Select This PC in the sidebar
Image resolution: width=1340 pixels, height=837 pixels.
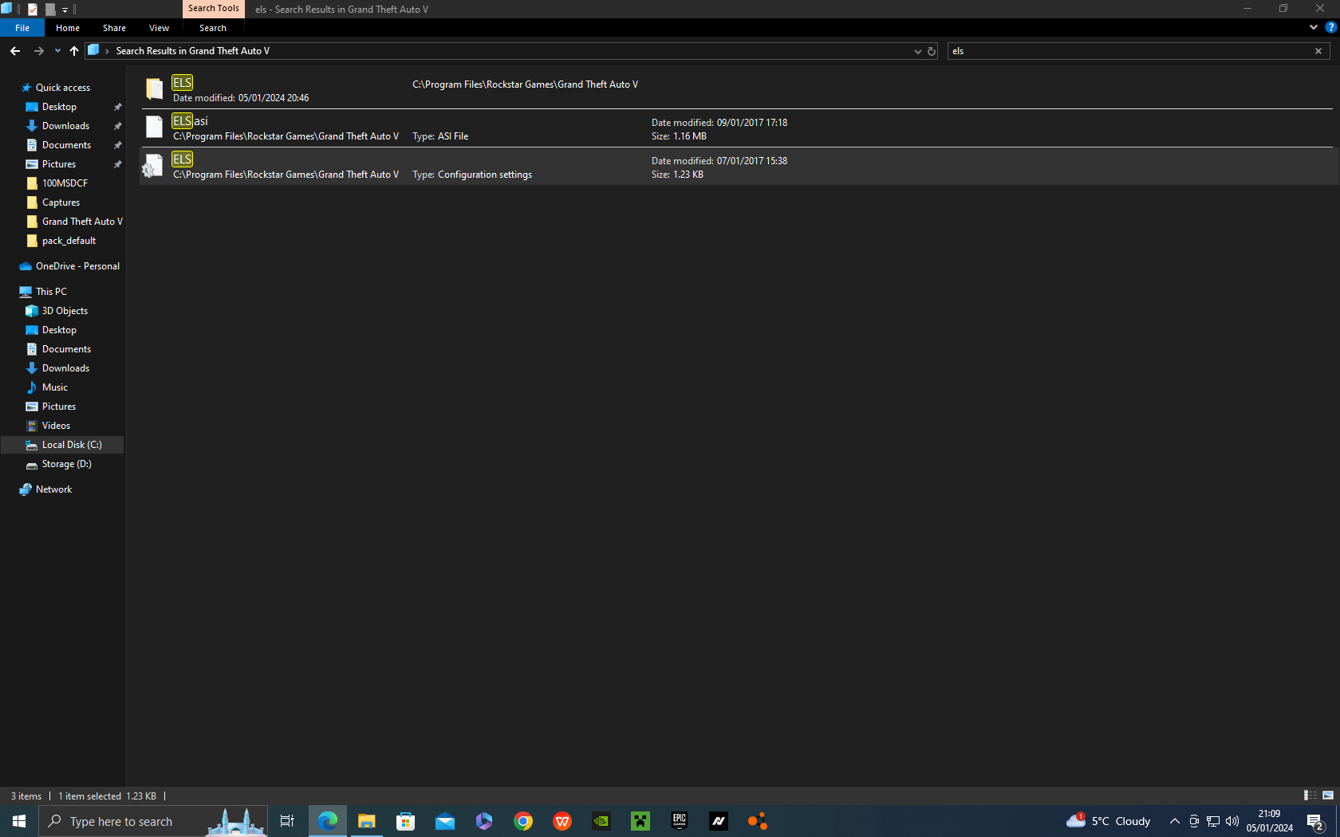coord(51,292)
